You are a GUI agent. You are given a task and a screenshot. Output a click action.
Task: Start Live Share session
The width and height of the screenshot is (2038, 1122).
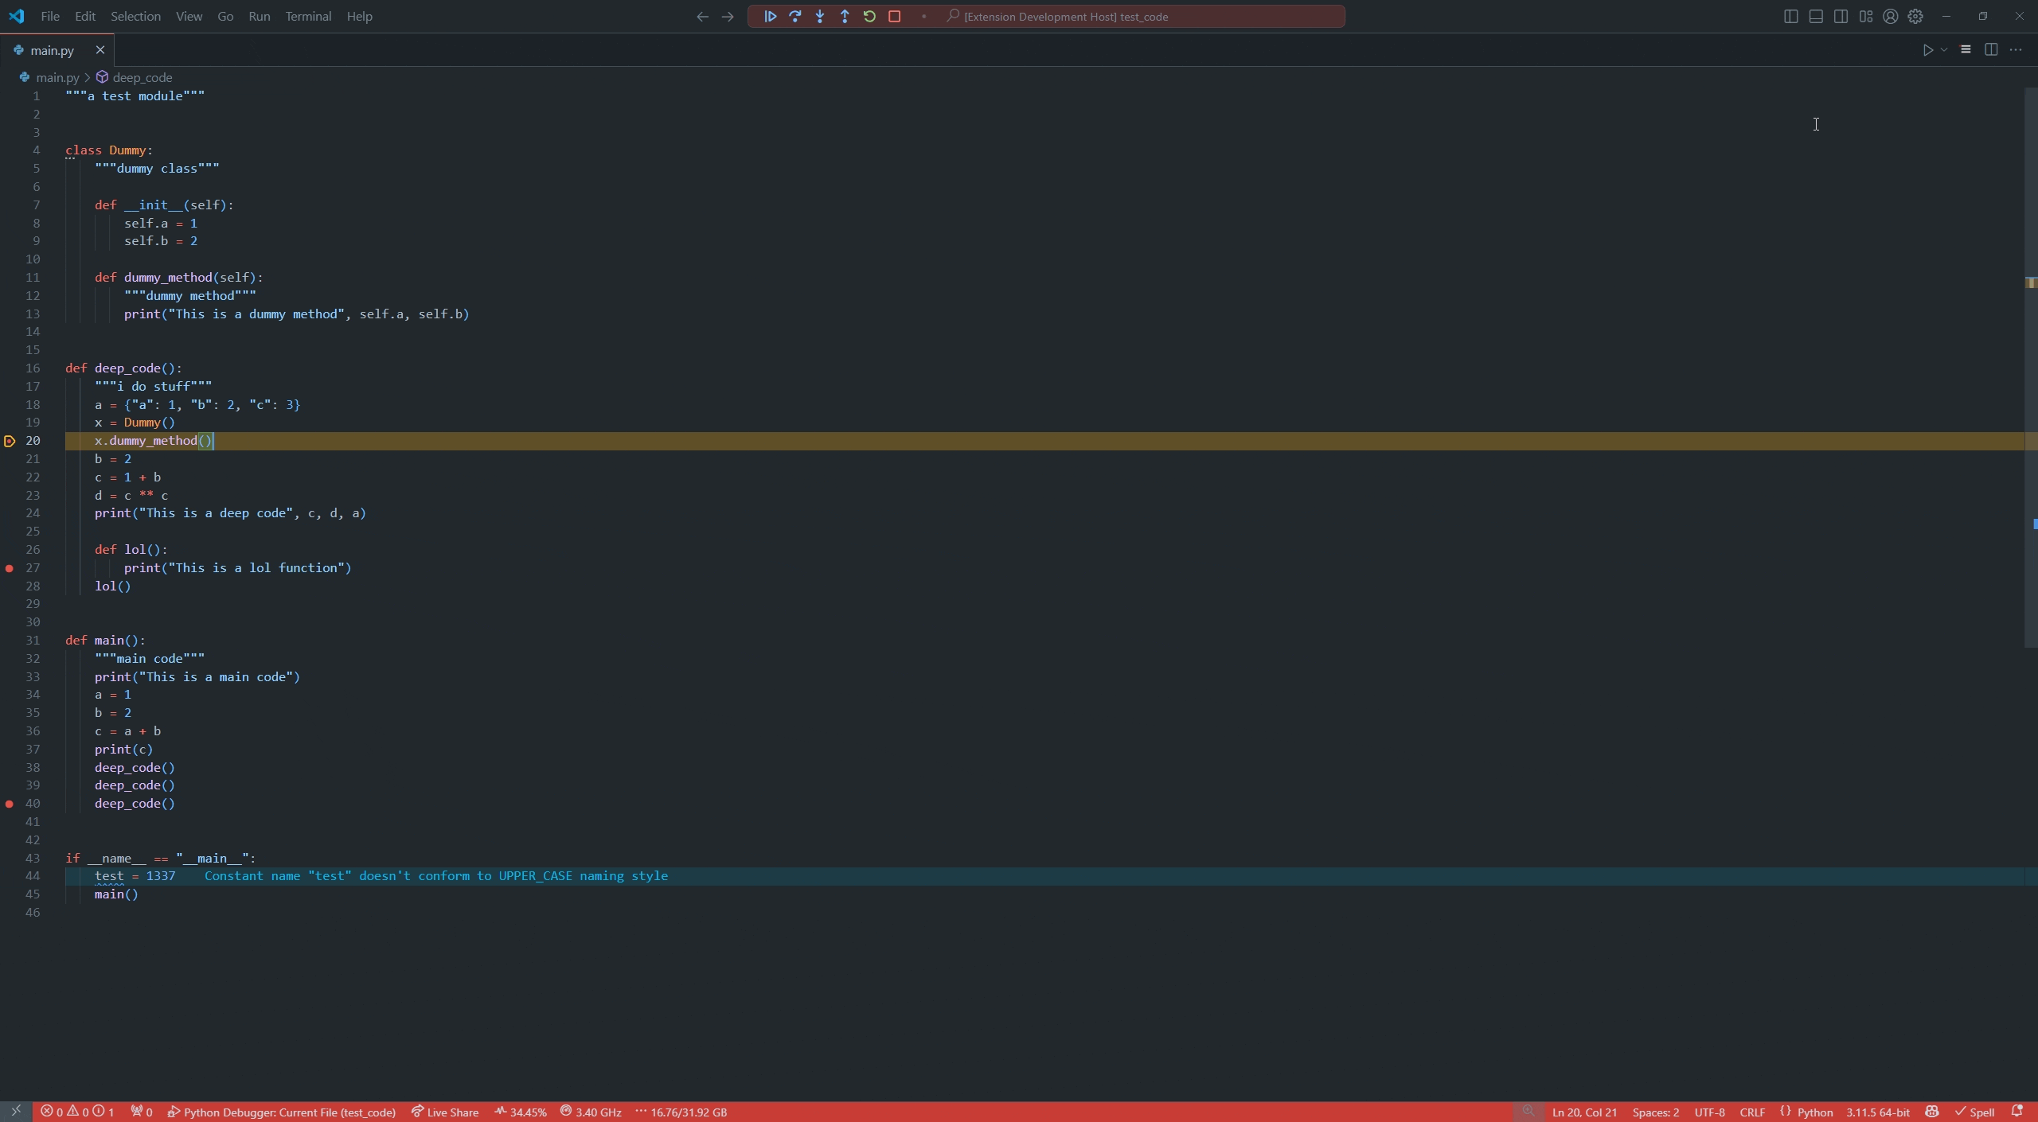445,1112
